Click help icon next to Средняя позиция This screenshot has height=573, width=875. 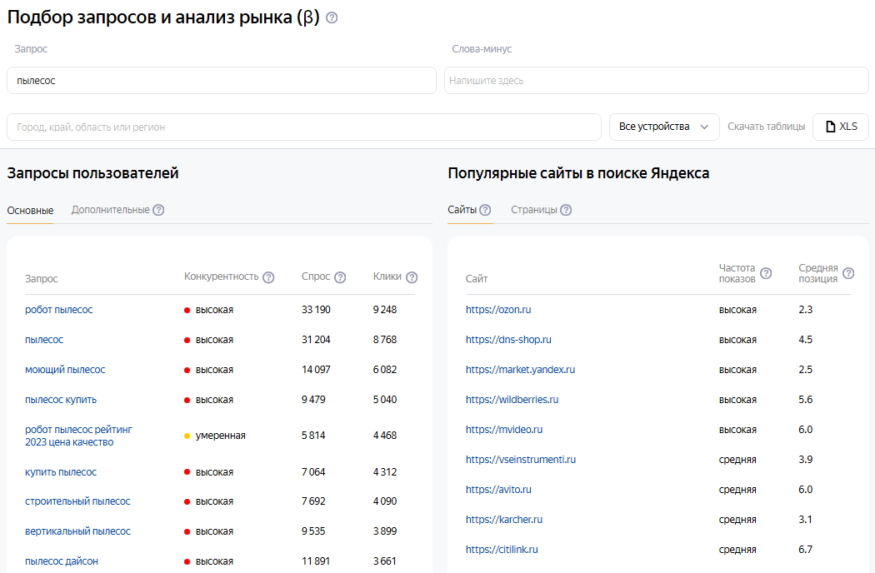pyautogui.click(x=848, y=273)
